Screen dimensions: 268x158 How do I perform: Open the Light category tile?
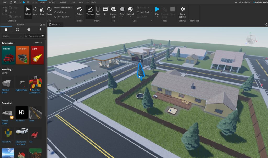(37, 55)
